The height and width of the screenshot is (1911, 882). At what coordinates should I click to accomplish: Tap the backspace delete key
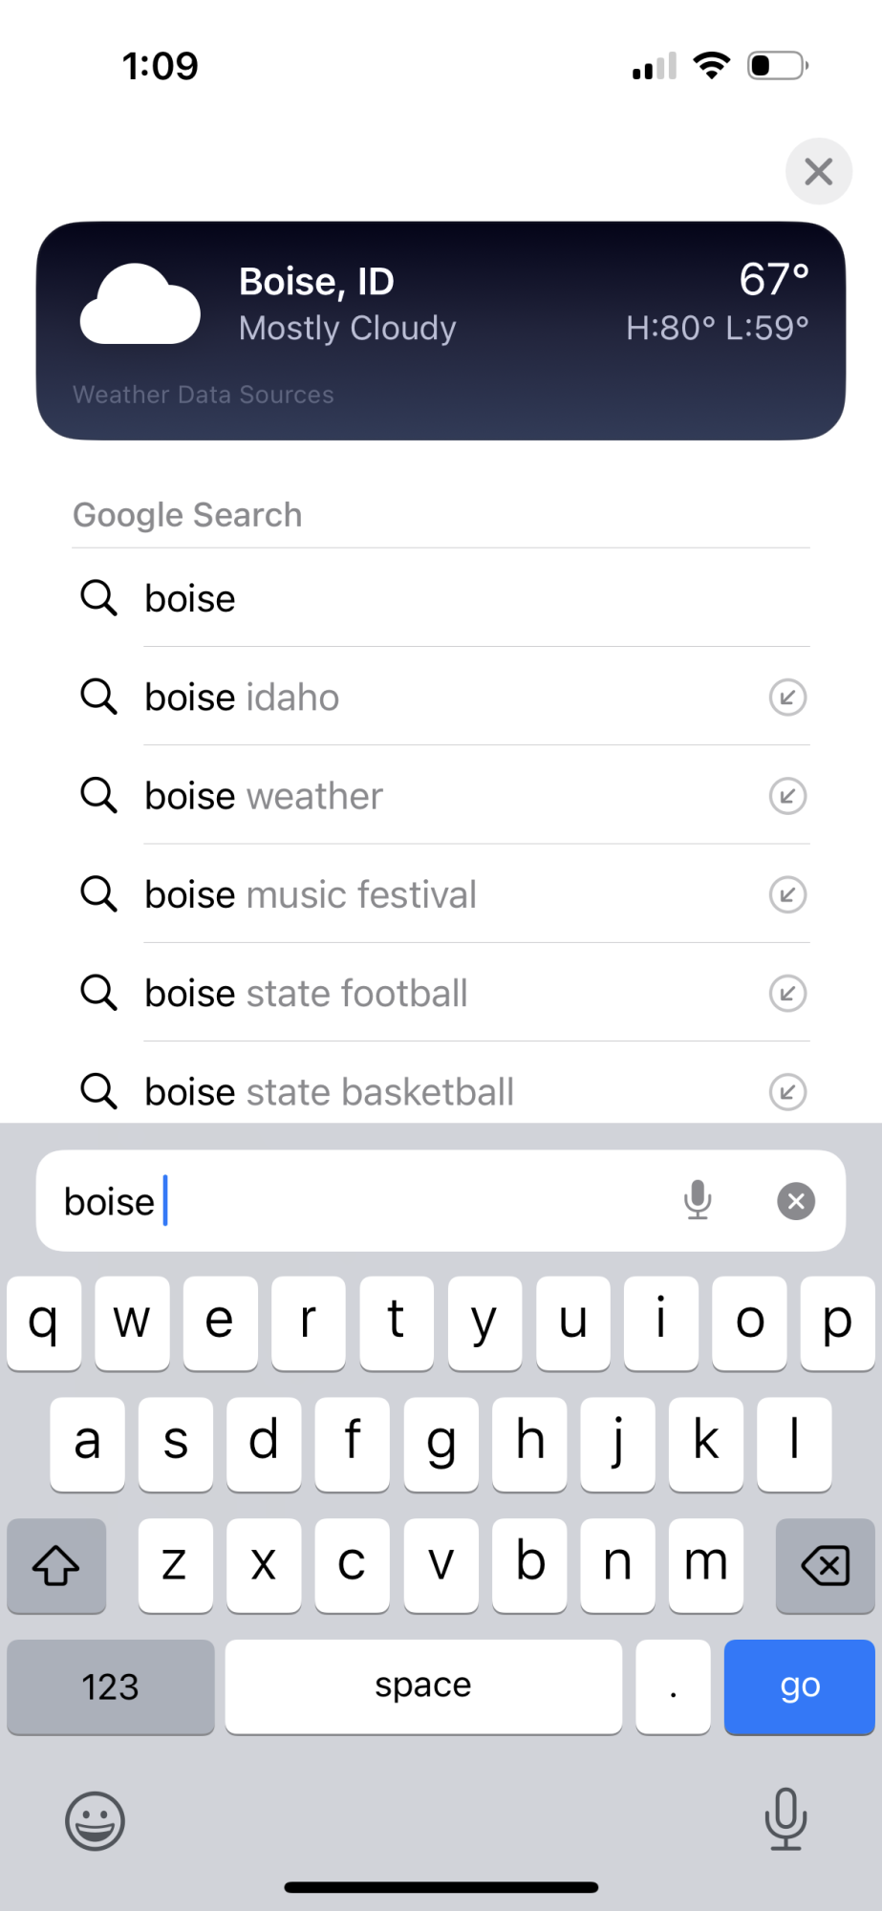[x=826, y=1566]
